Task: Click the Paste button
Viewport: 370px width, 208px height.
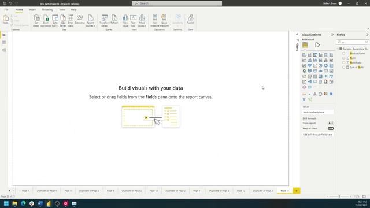Action: click(x=5, y=19)
